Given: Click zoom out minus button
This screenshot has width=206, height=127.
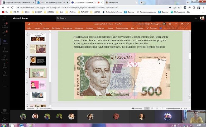Looking at the screenshot, I should click(x=166, y=109).
